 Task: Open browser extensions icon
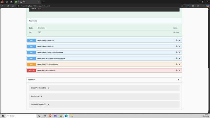pos(193,6)
